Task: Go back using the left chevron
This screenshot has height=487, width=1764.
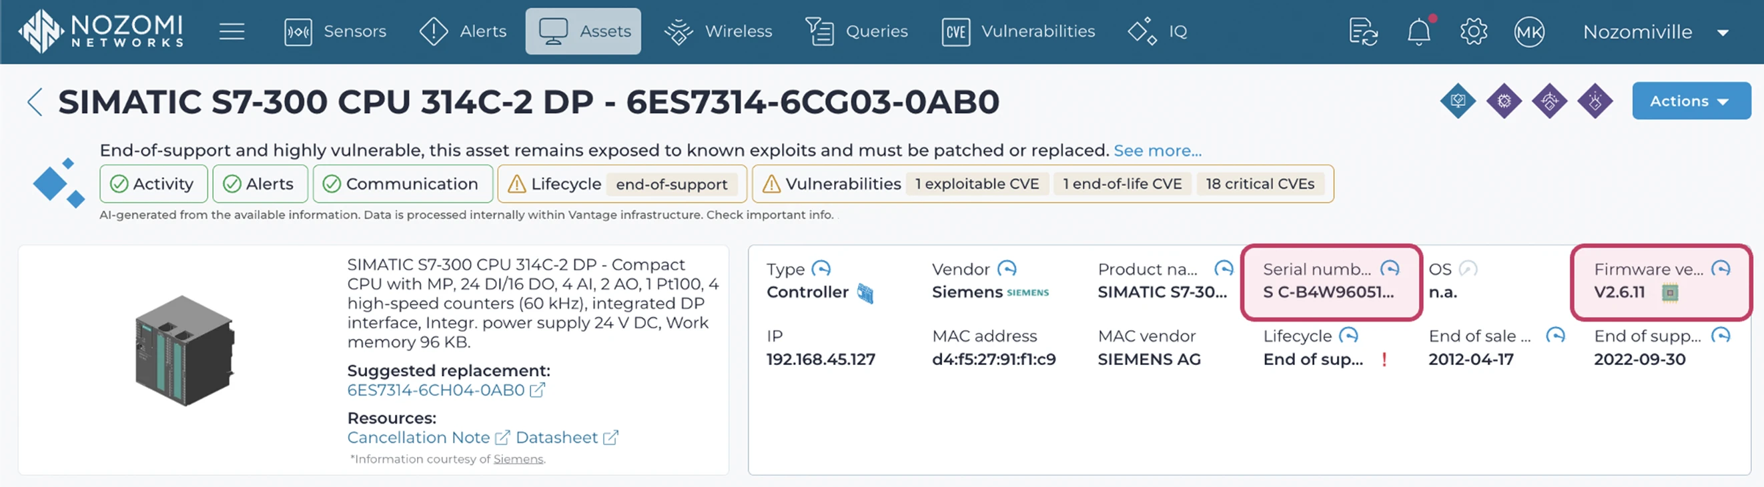Action: point(35,102)
